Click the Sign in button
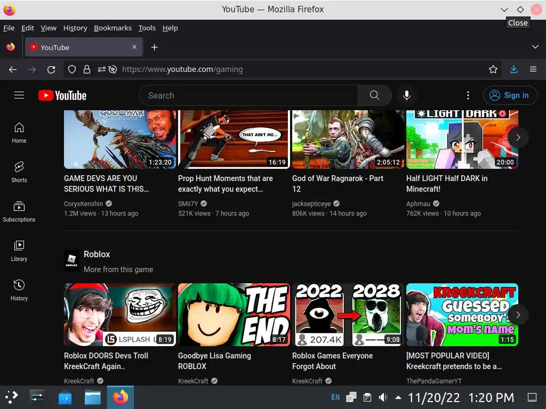This screenshot has width=546, height=409. click(x=510, y=95)
